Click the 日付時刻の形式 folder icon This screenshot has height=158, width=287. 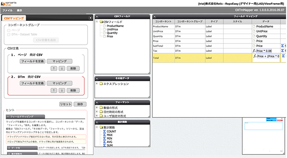pyautogui.click(x=101, y=111)
